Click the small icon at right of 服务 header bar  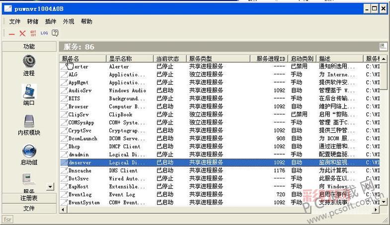pyautogui.click(x=383, y=47)
